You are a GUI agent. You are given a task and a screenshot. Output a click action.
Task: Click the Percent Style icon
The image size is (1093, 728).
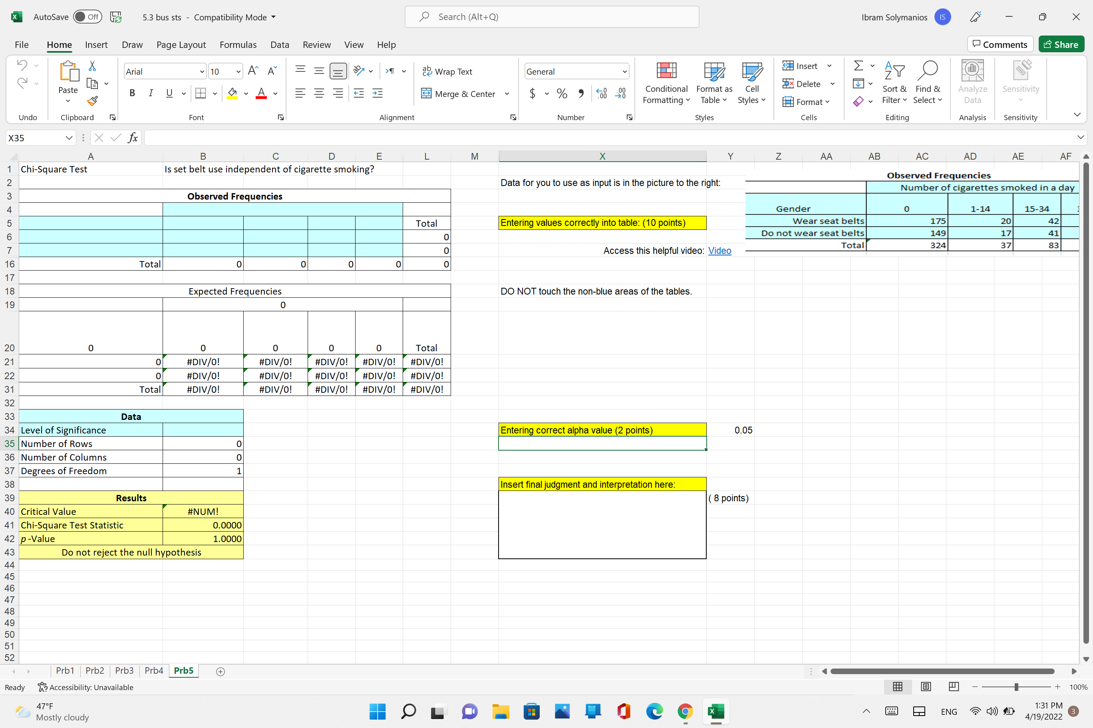562,94
